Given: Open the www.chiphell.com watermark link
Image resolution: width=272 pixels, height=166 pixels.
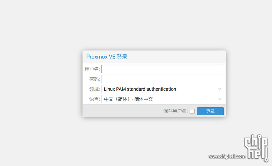Looking at the screenshot, I should point(227,156).
